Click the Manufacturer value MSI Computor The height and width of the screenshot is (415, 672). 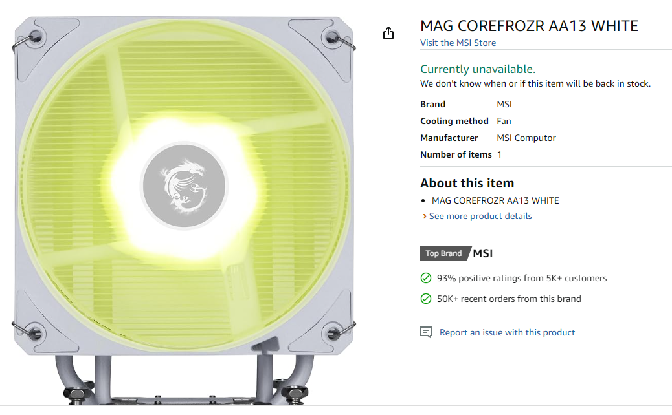tap(526, 138)
